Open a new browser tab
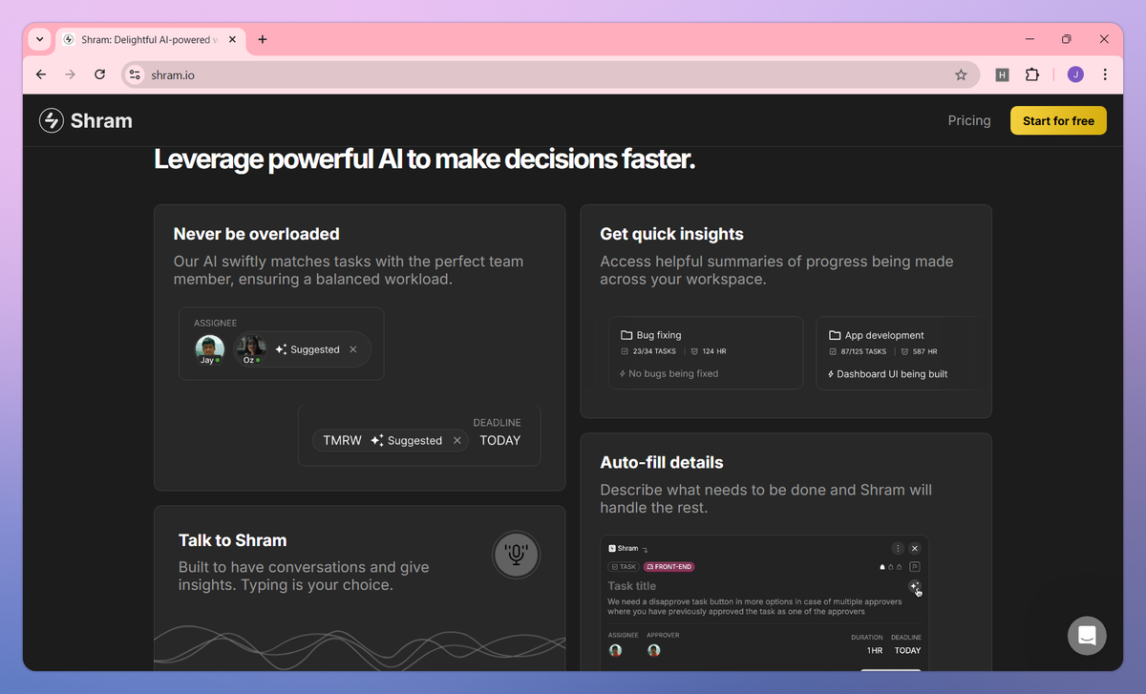This screenshot has height=694, width=1146. coord(263,39)
